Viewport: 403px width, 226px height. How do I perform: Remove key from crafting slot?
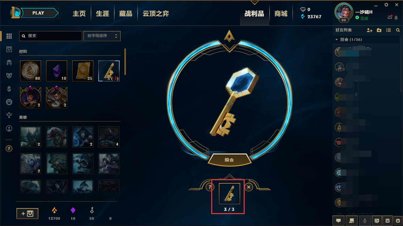coord(249,187)
